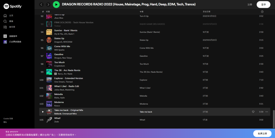Select track title Melodia
The image size is (275, 138).
pyautogui.click(x=58, y=94)
